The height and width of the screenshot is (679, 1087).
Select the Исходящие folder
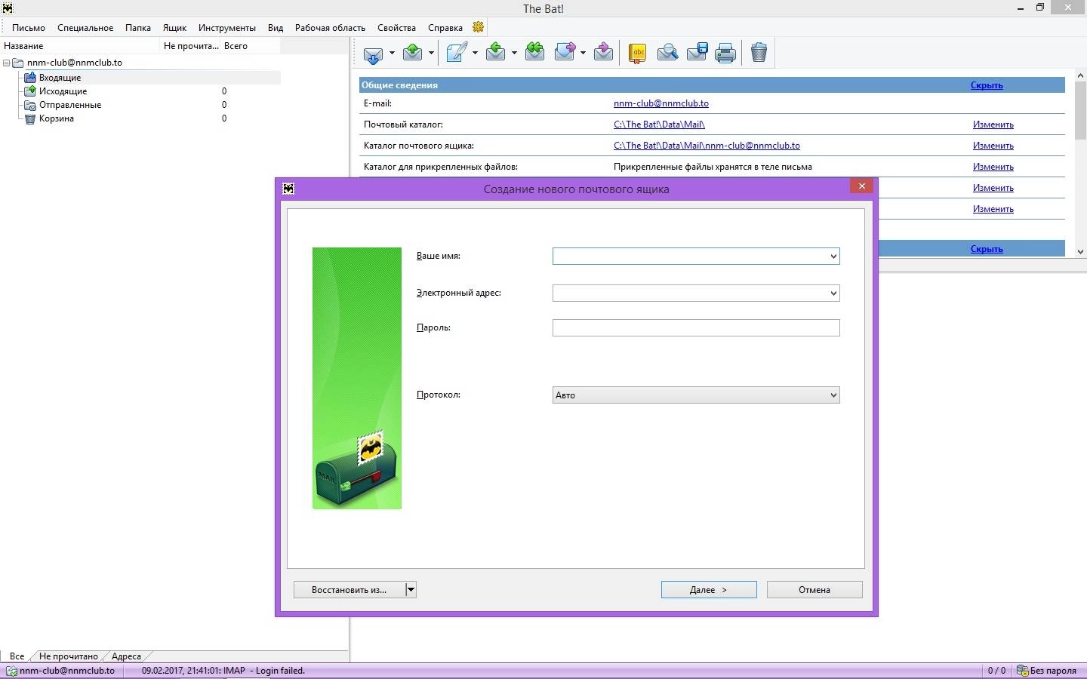63,91
